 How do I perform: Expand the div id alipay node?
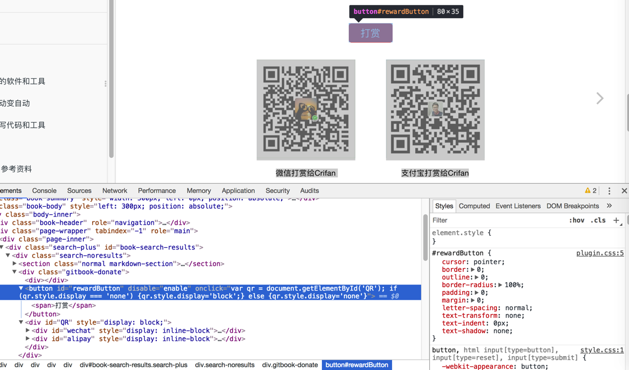click(x=27, y=339)
